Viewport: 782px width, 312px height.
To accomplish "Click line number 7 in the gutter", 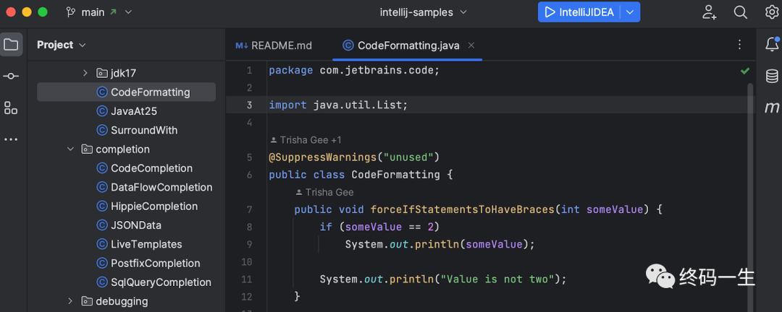I will click(249, 209).
